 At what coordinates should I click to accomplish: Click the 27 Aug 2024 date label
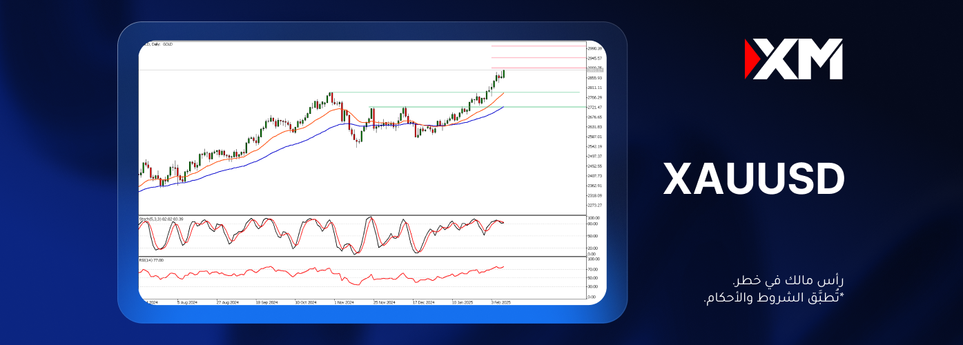click(x=227, y=302)
